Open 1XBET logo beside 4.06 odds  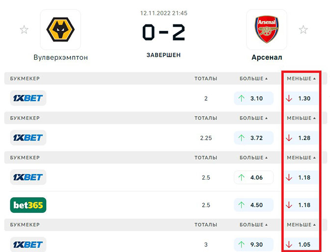point(28,177)
